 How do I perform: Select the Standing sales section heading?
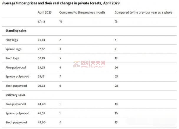click(16, 30)
